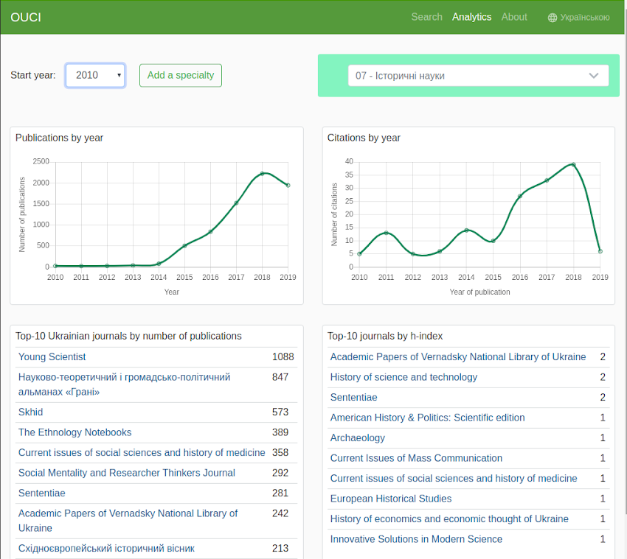
Task: Open The Ethnology Notebooks journal page
Action: coord(75,432)
